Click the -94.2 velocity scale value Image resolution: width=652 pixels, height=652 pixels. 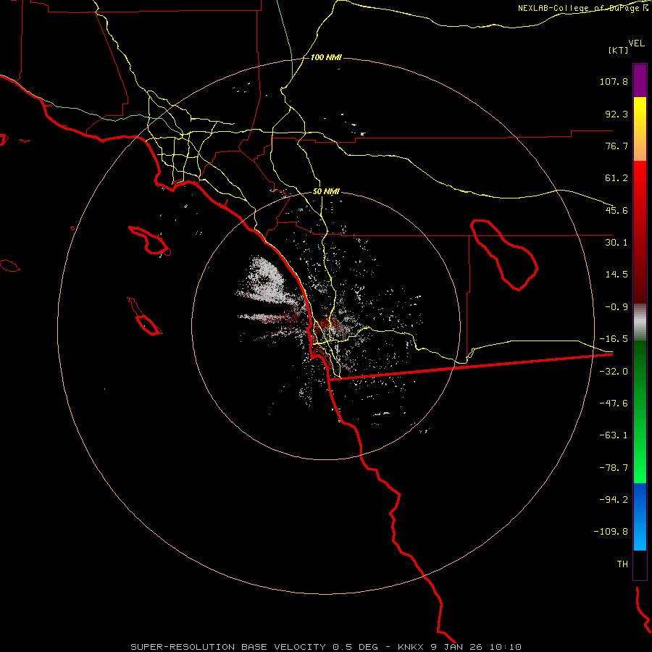[614, 499]
